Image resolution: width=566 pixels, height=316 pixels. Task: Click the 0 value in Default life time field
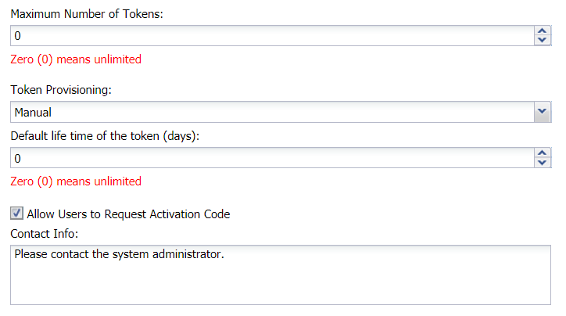(18, 158)
